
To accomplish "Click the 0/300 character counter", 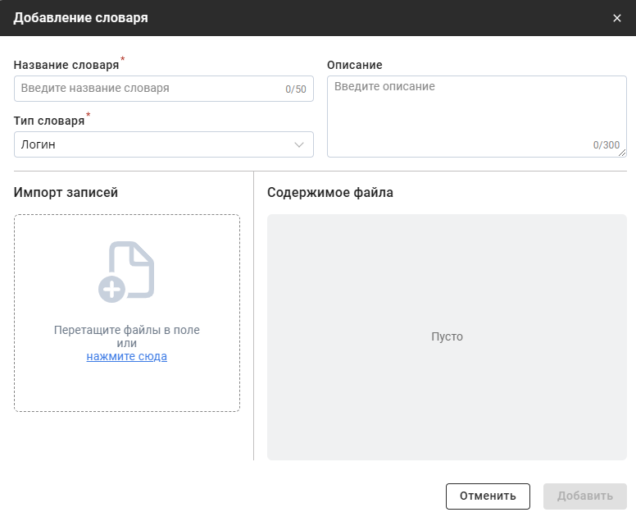I will coord(606,145).
